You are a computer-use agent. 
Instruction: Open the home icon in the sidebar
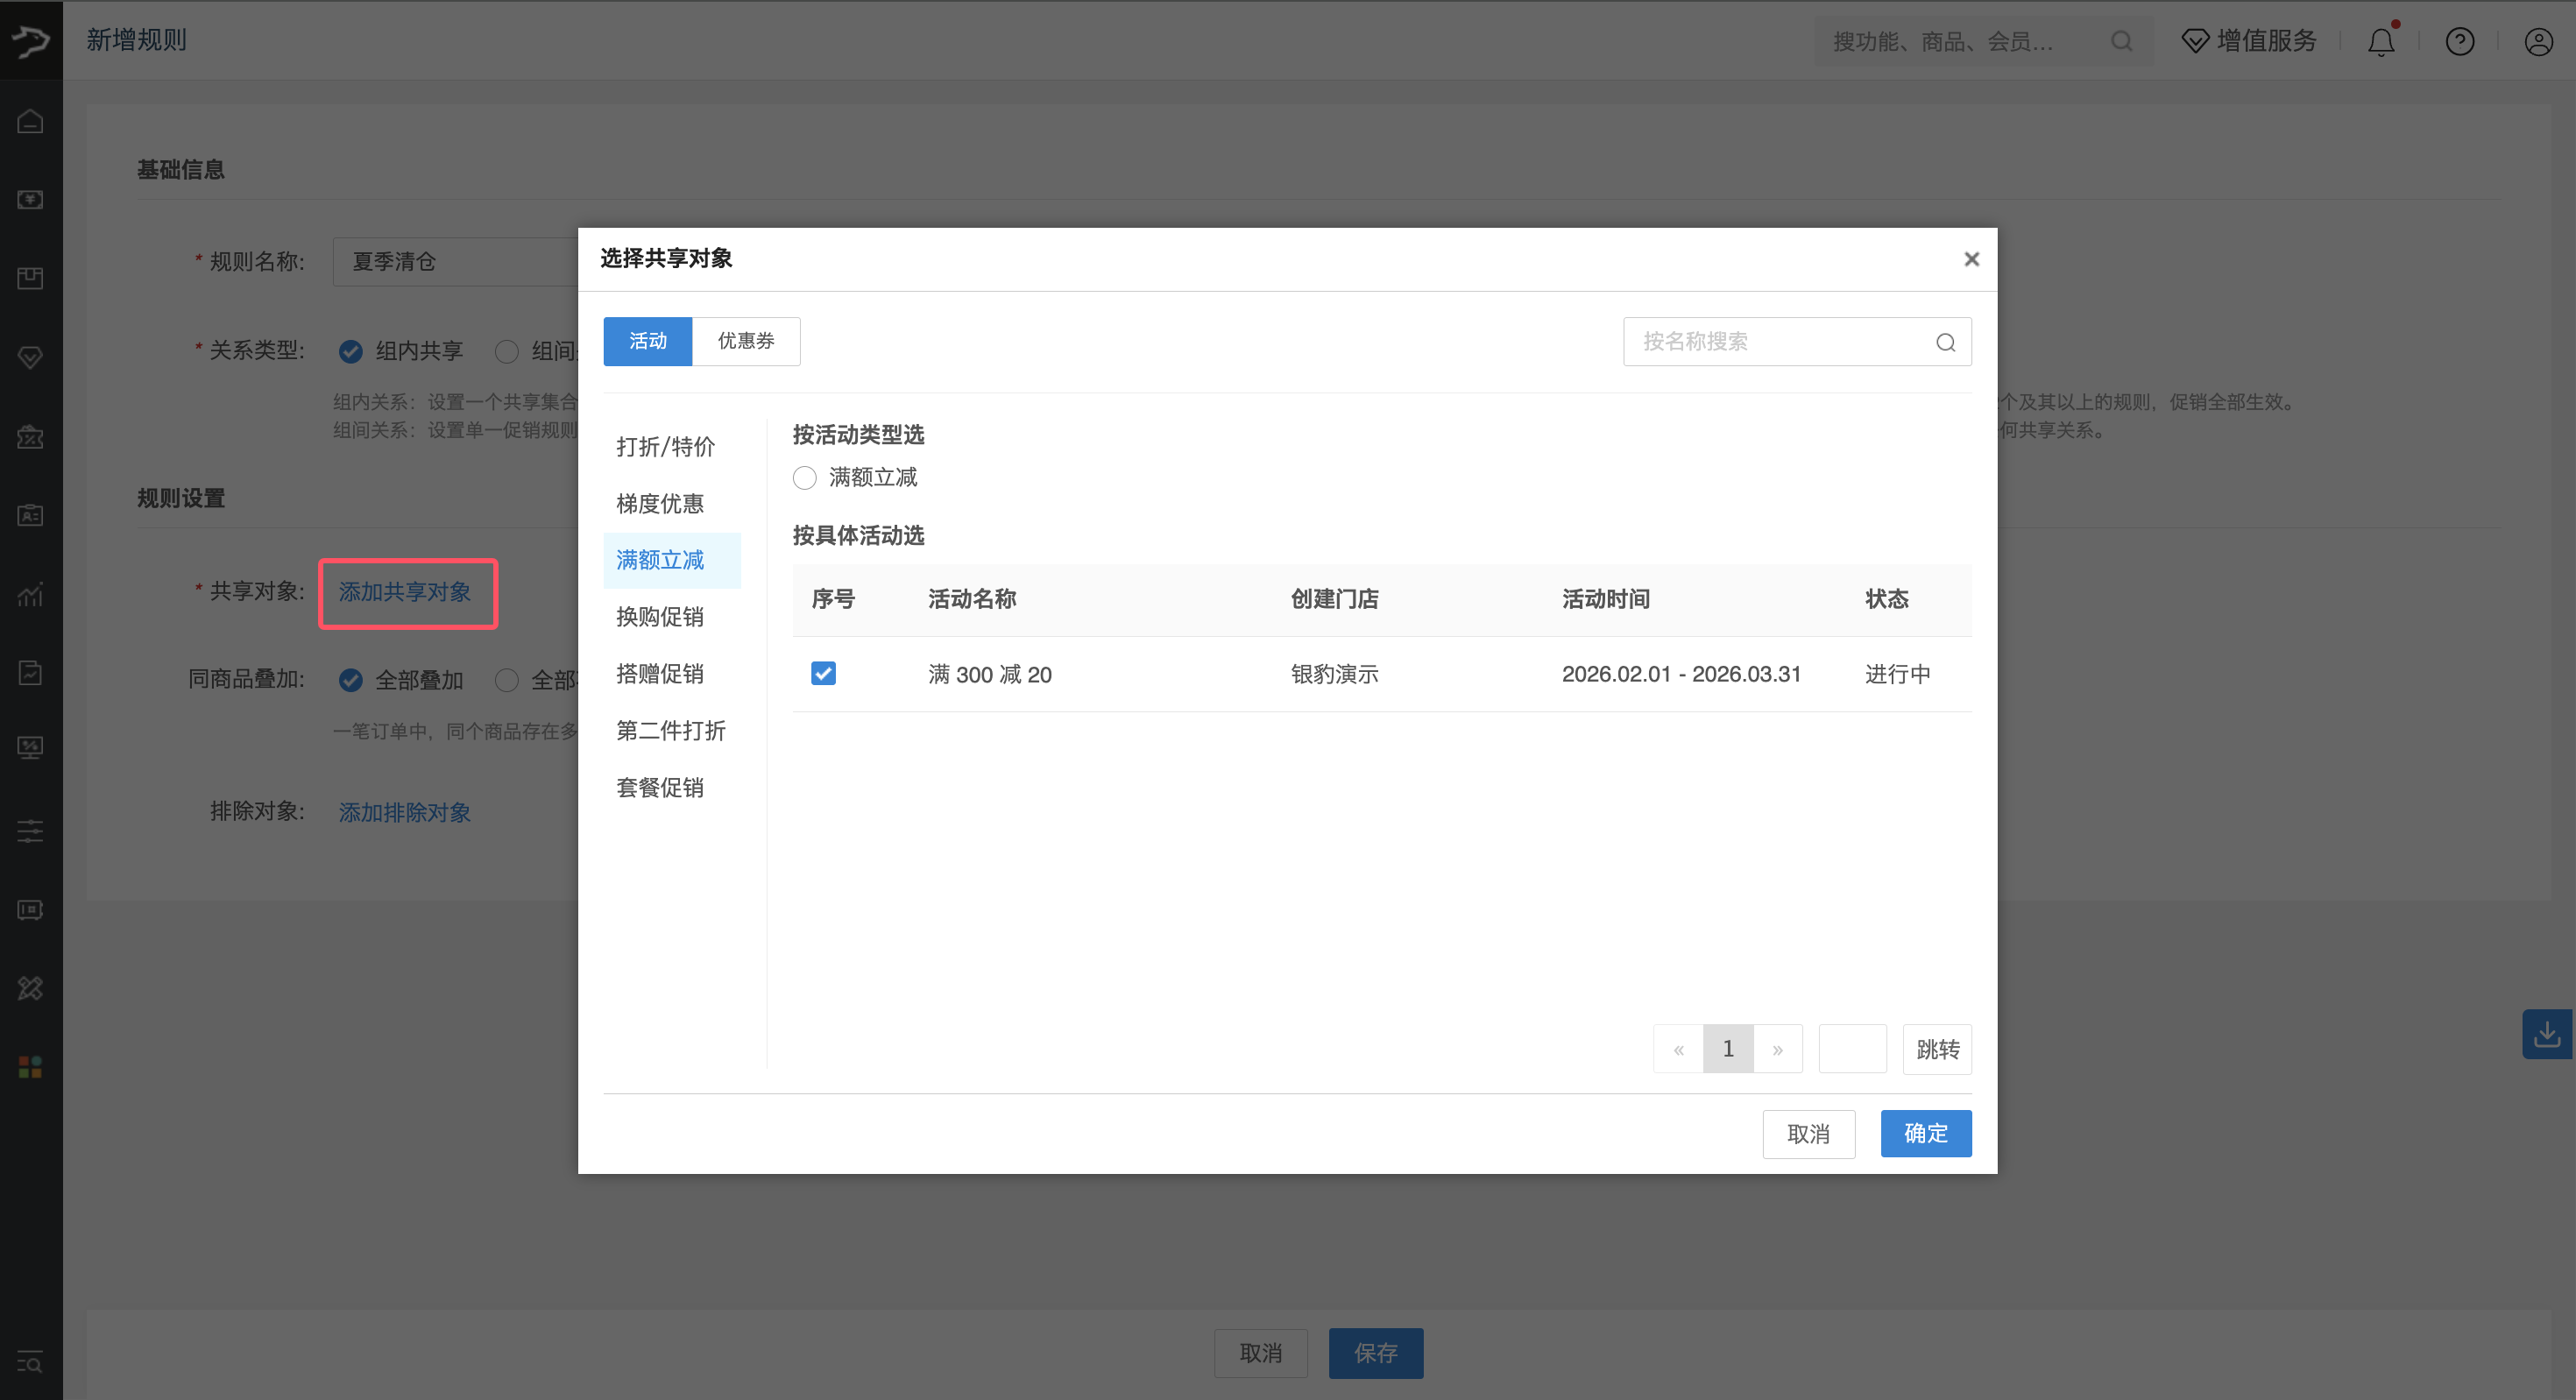pos(30,122)
